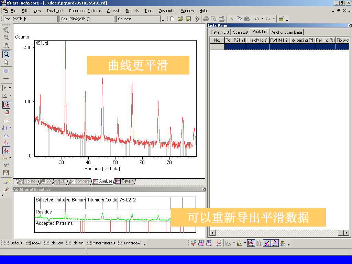Undo the last action
This screenshot has width=352, height=264.
click(x=257, y=19)
